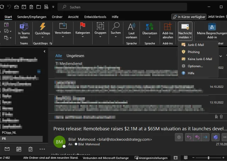The image size is (227, 161).
Task: Click the Reply arrow on the email
Action: pos(189,137)
